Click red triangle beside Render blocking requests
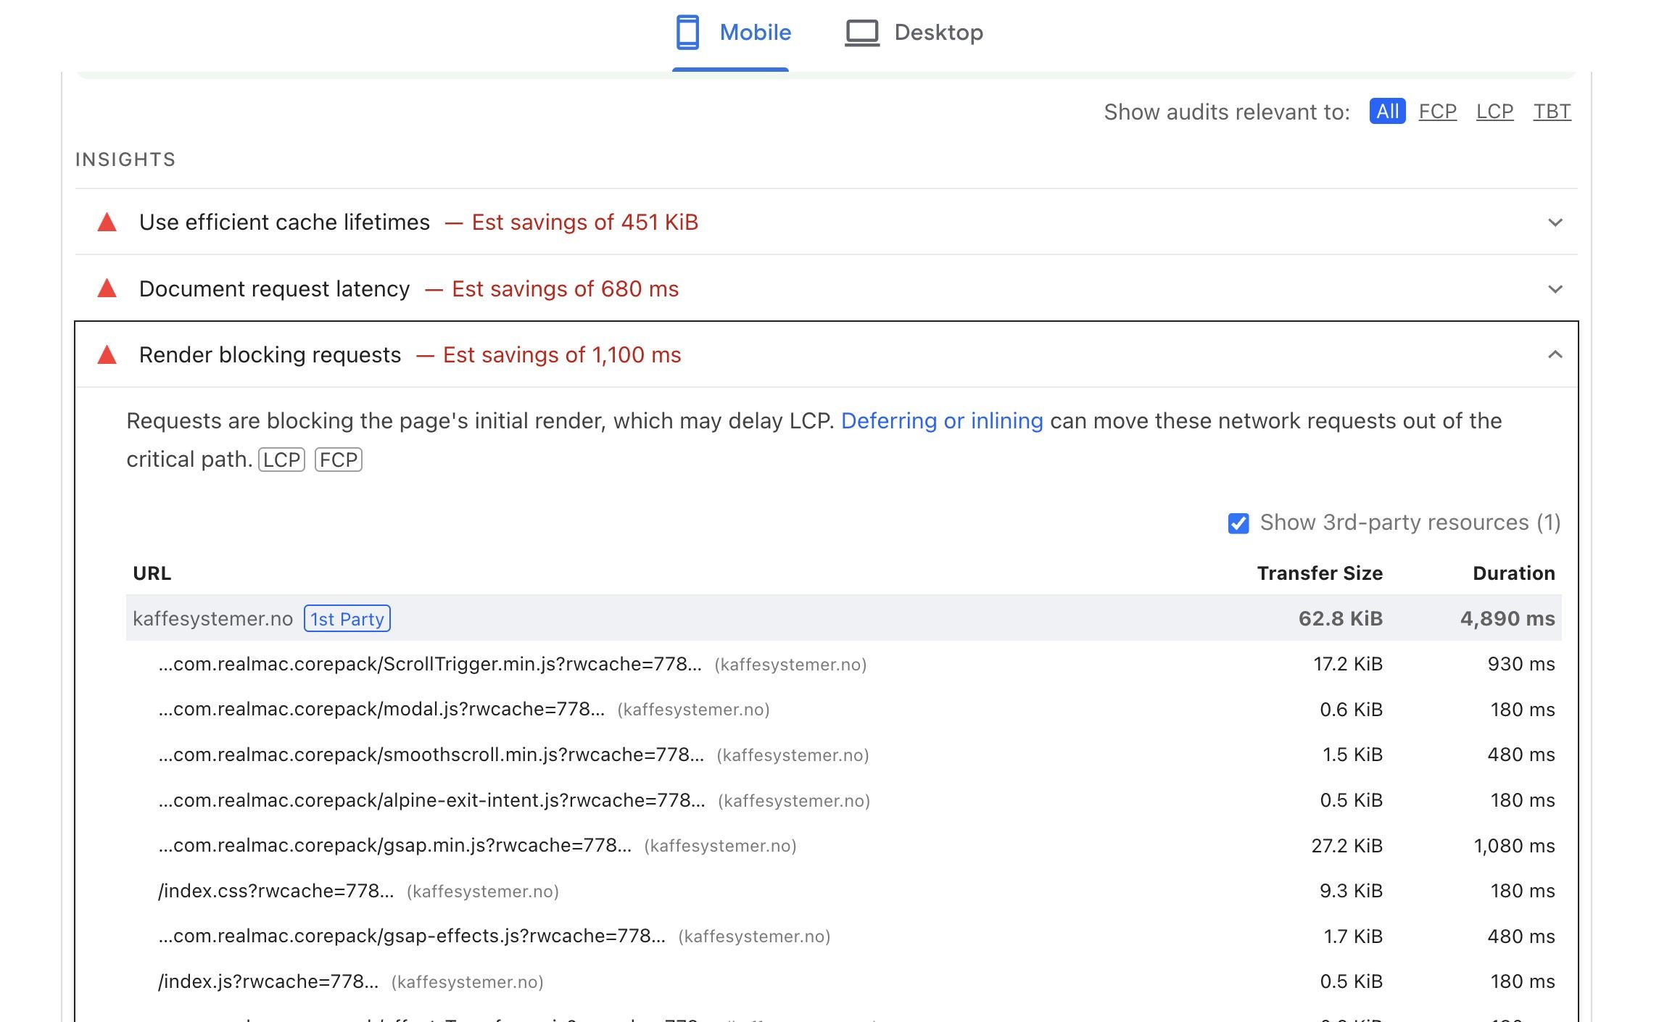 (107, 355)
